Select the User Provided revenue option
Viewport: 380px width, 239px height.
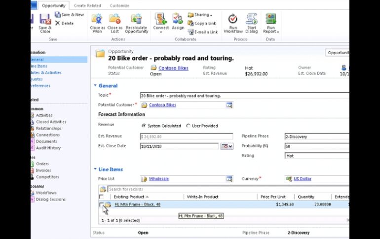coord(188,126)
